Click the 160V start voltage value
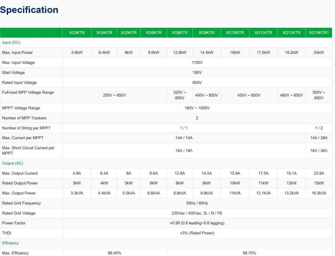The width and height of the screenshot is (335, 256). tap(197, 73)
